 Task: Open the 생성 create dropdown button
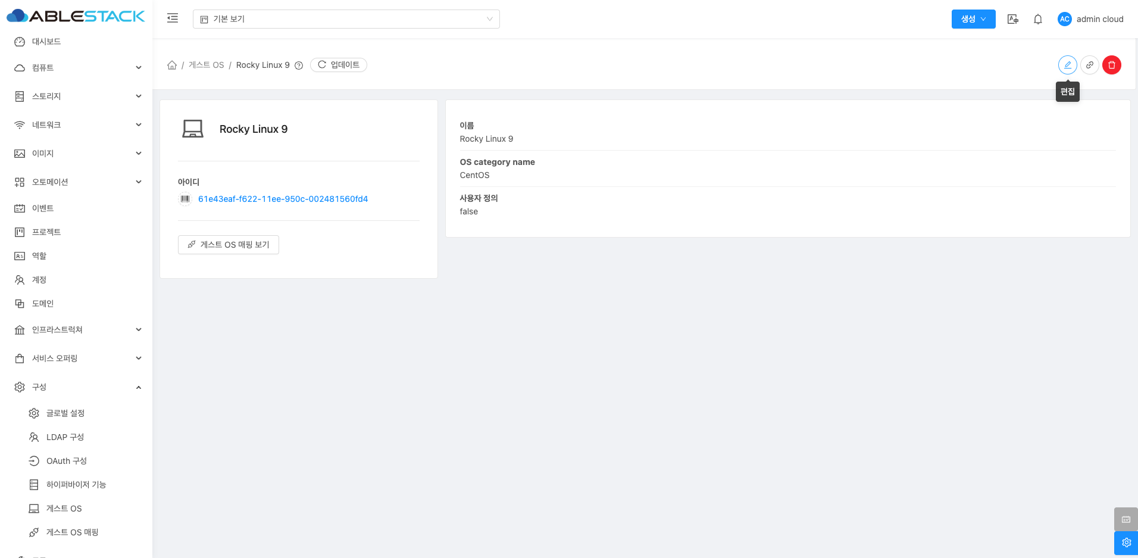pos(973,19)
